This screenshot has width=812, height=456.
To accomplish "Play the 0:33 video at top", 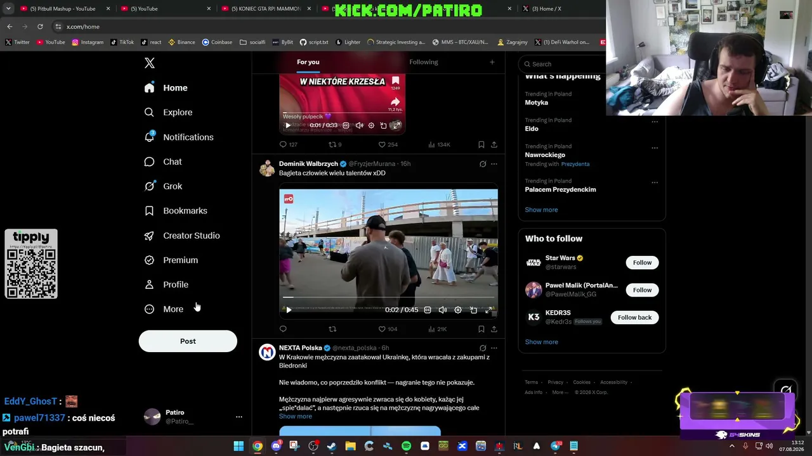I will pyautogui.click(x=288, y=125).
